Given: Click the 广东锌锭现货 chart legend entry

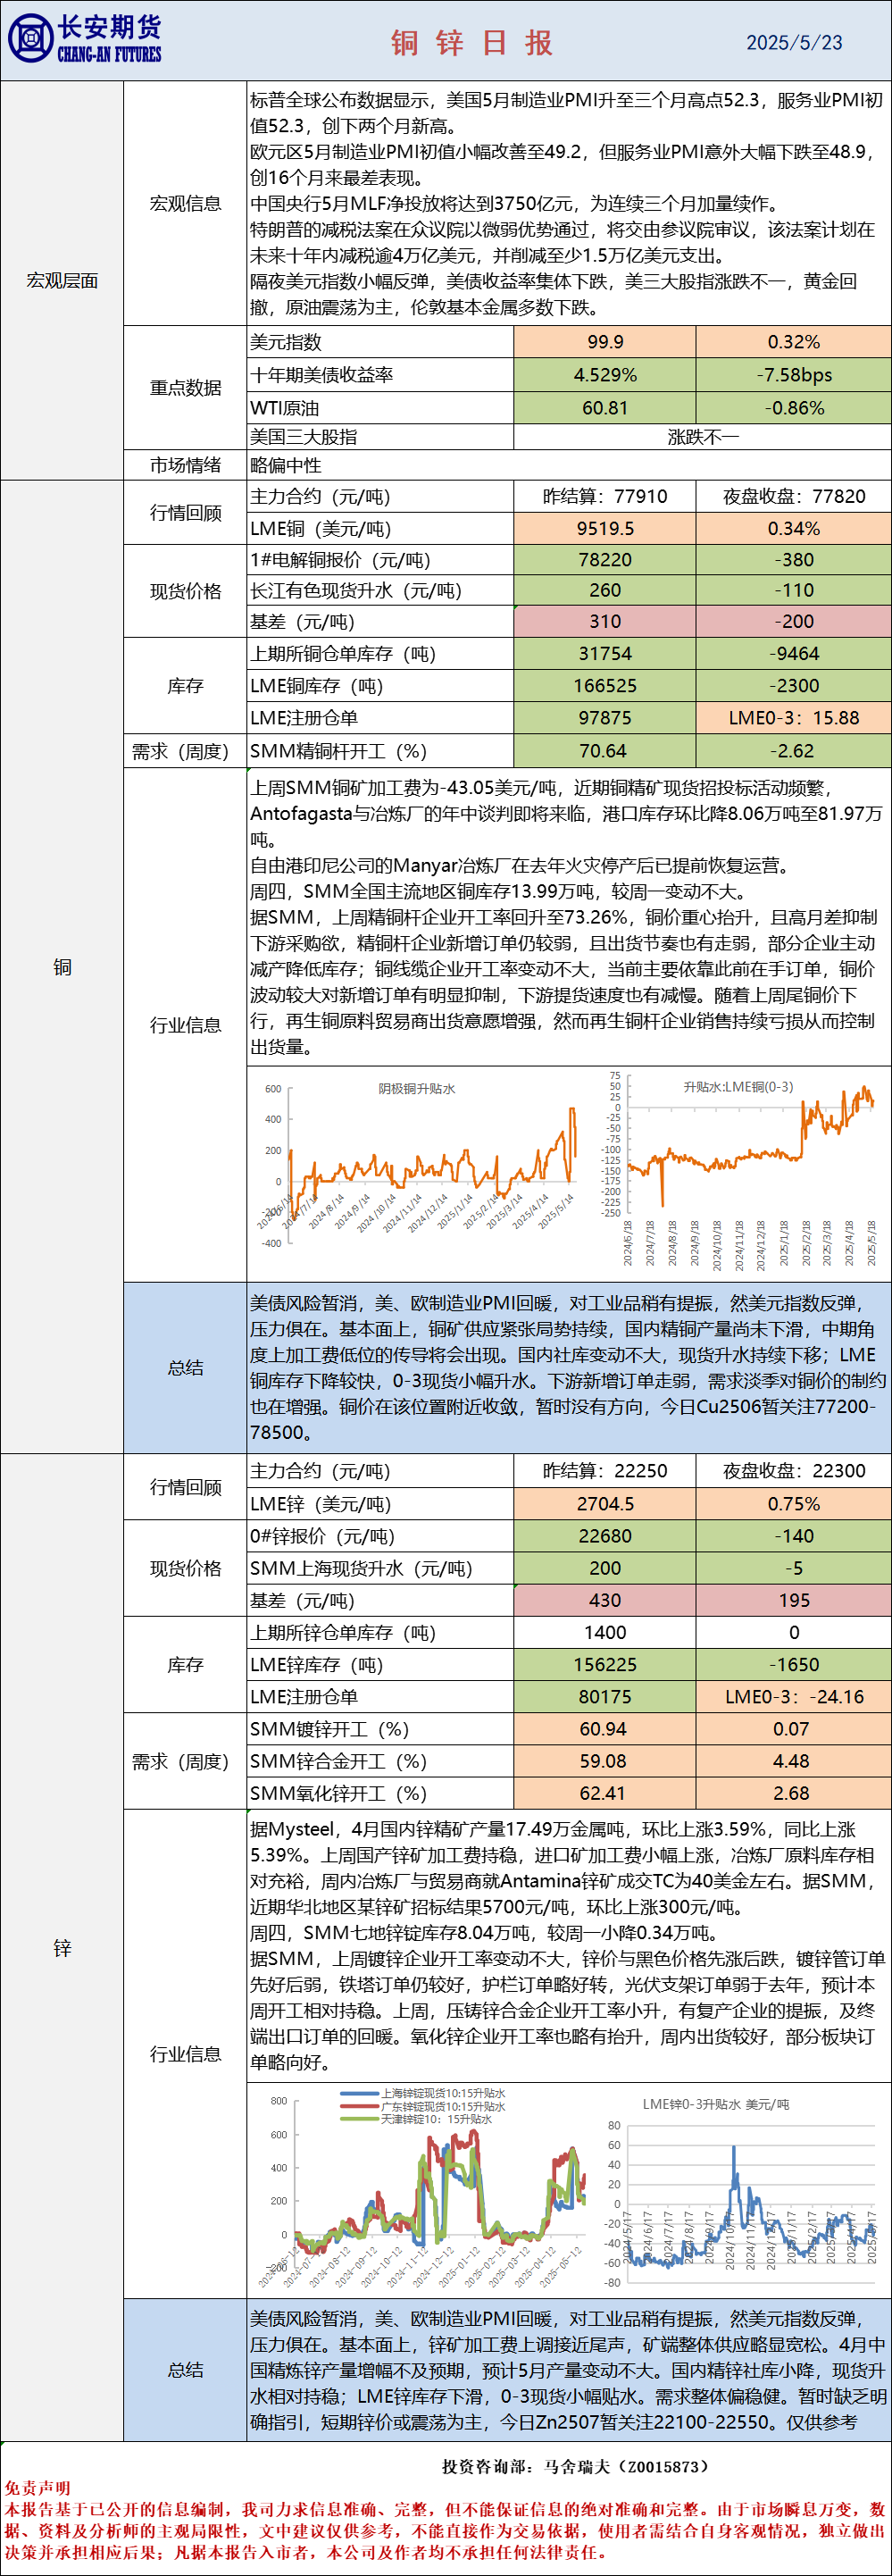Looking at the screenshot, I should click(x=423, y=2106).
